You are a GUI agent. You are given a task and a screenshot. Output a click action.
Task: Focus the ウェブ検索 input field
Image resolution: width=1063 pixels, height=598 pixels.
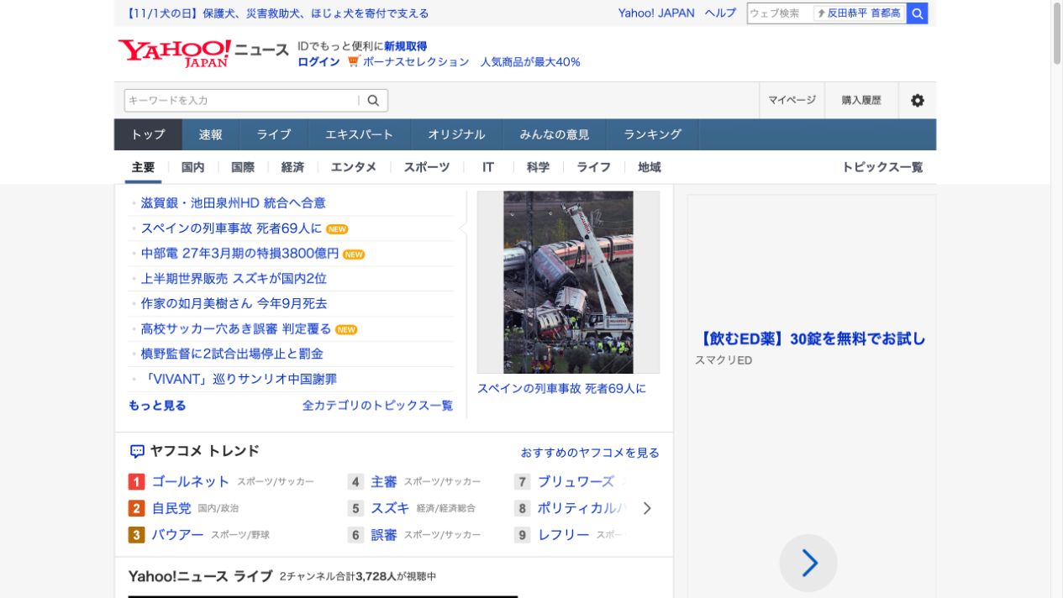[780, 13]
